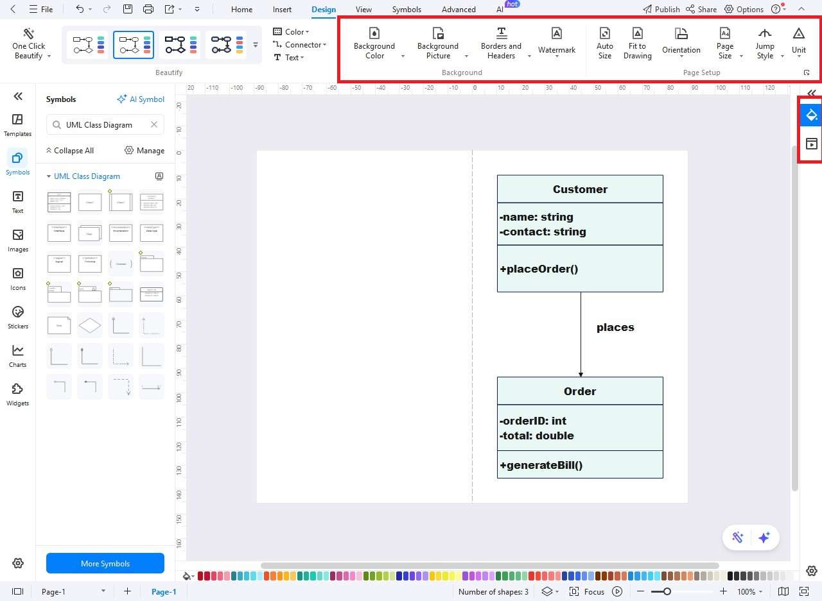Open the One Click Beautify tool

tap(29, 44)
